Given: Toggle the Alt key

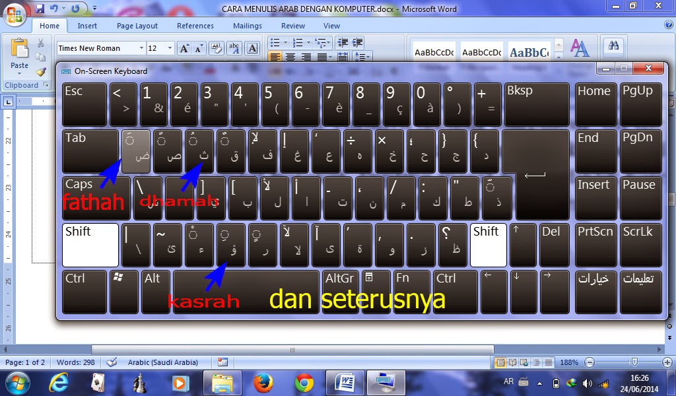Looking at the screenshot, I should pyautogui.click(x=155, y=292).
